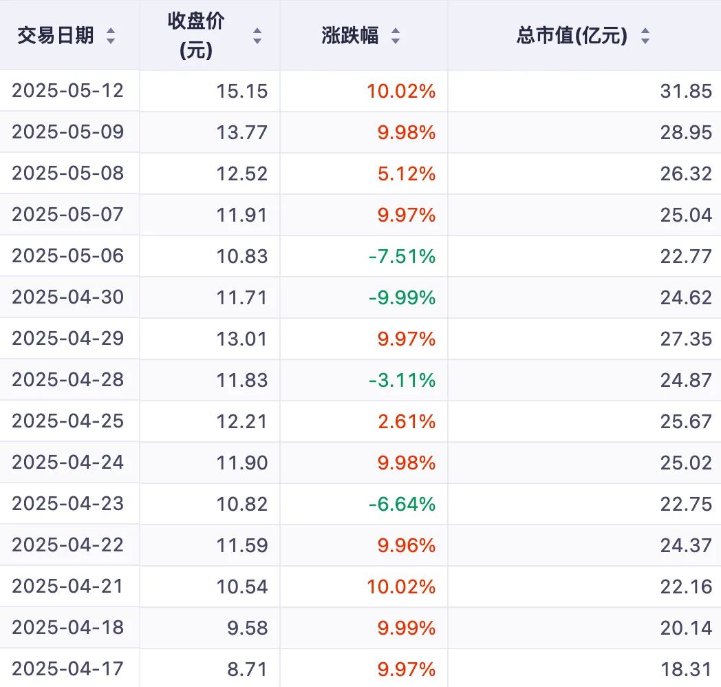The height and width of the screenshot is (687, 721).
Task: Click the 31.85 market value cell
Action: (x=686, y=91)
